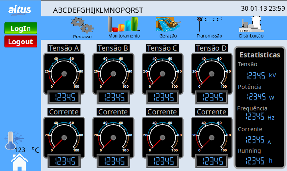
Task: Select the Estatisticas Potência W value
Action: click(x=256, y=96)
